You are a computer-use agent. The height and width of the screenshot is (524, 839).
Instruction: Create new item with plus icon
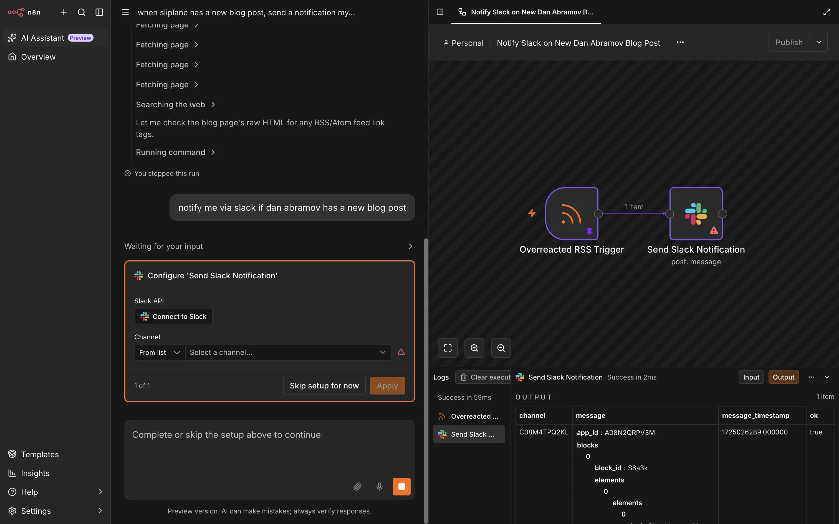64,12
